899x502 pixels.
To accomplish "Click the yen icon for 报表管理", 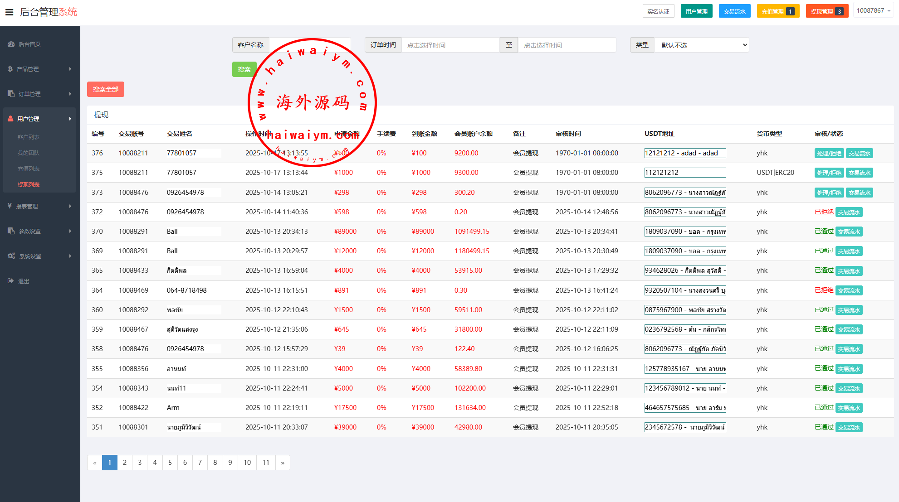I will pyautogui.click(x=10, y=206).
